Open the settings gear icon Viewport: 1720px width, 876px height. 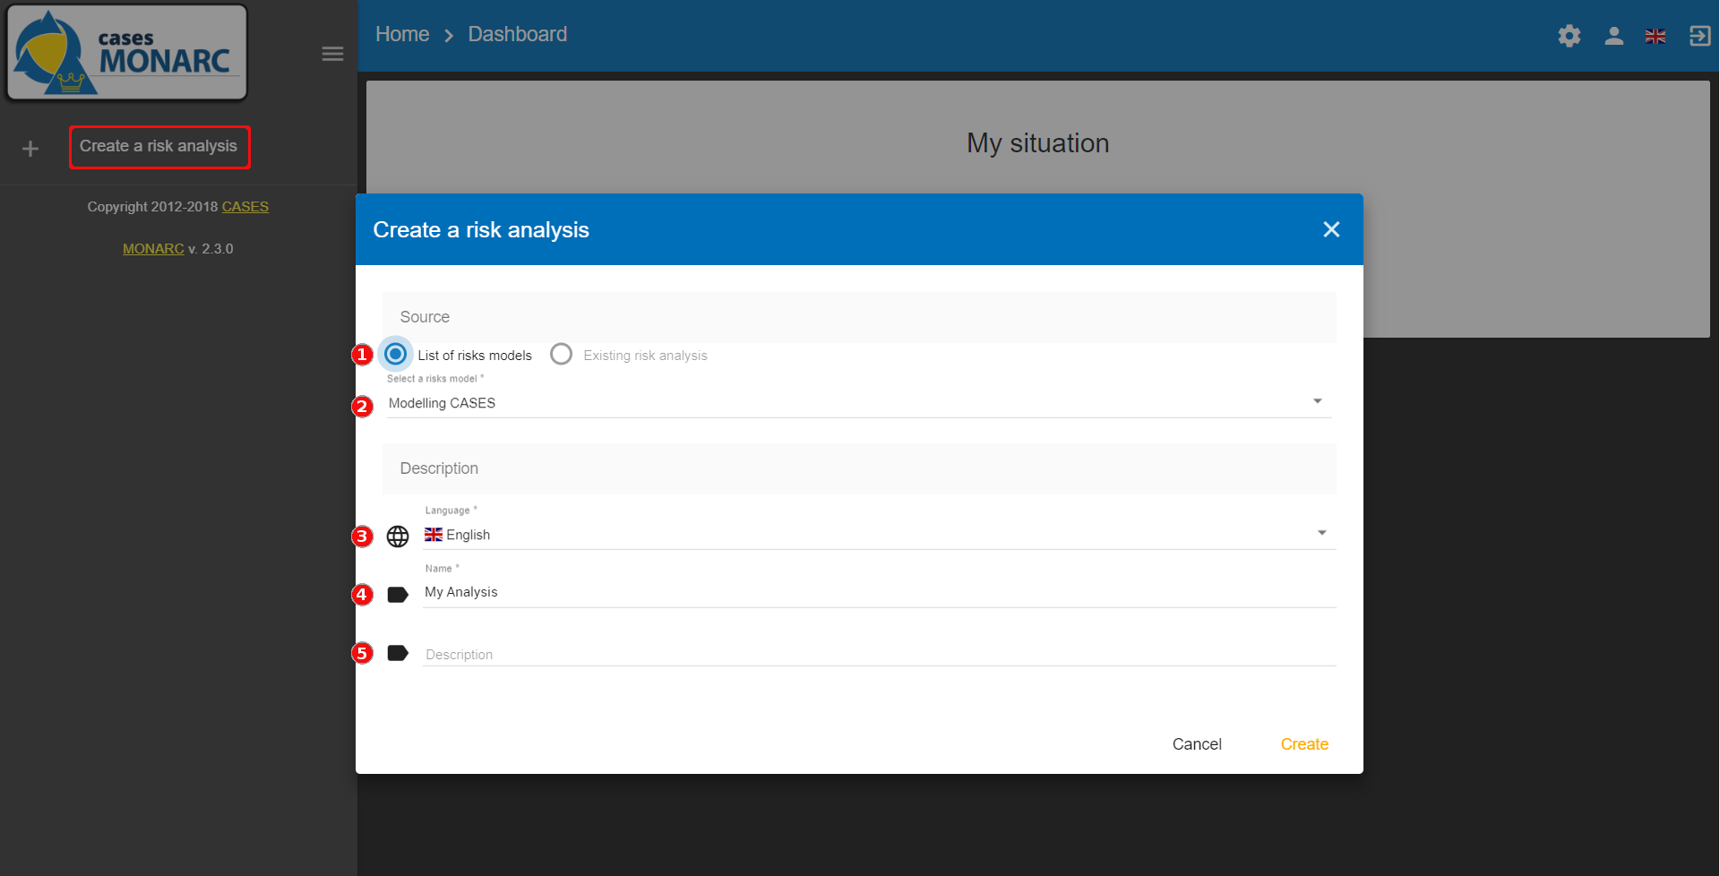[1569, 36]
